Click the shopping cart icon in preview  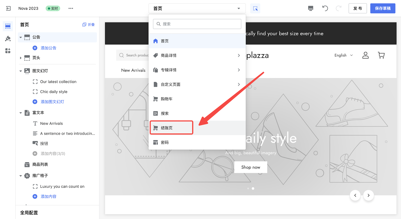click(381, 55)
